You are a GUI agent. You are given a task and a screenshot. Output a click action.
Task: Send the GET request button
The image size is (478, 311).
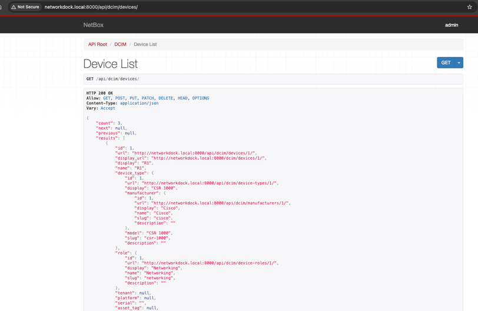tap(446, 62)
